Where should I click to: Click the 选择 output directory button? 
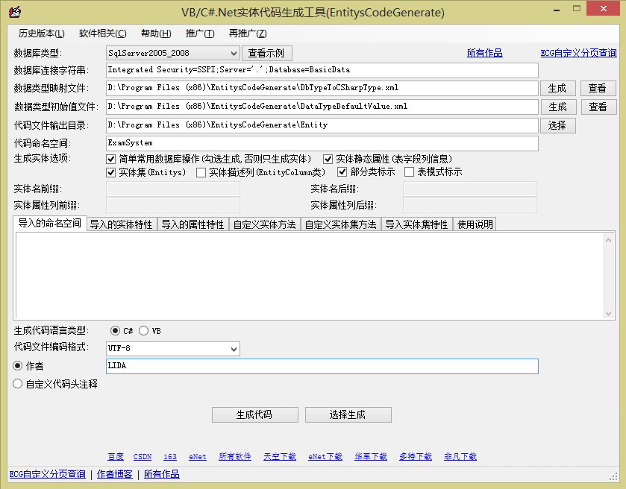[557, 125]
